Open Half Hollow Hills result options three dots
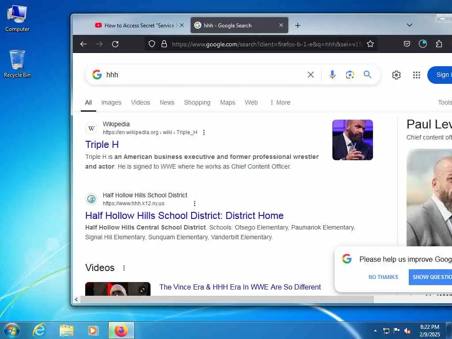Image resolution: width=452 pixels, height=339 pixels. click(195, 203)
